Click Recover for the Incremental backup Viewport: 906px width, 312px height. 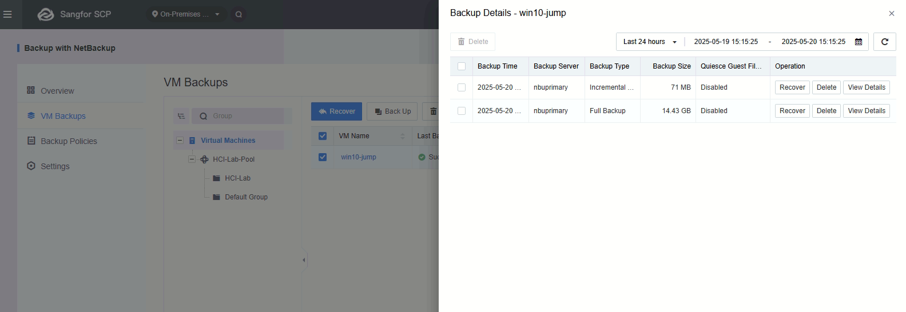[792, 87]
